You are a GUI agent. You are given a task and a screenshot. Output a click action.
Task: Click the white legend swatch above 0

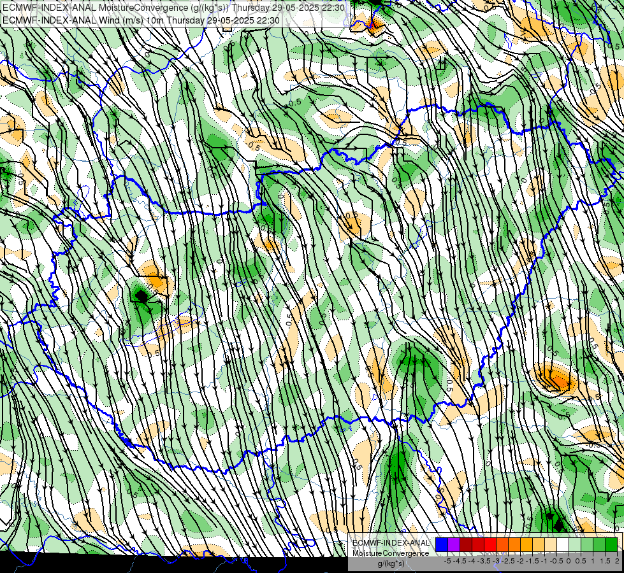(x=563, y=544)
